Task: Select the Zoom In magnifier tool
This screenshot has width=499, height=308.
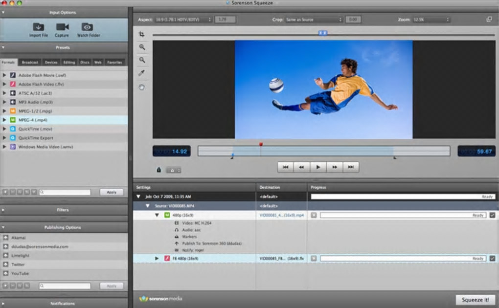Action: click(142, 47)
